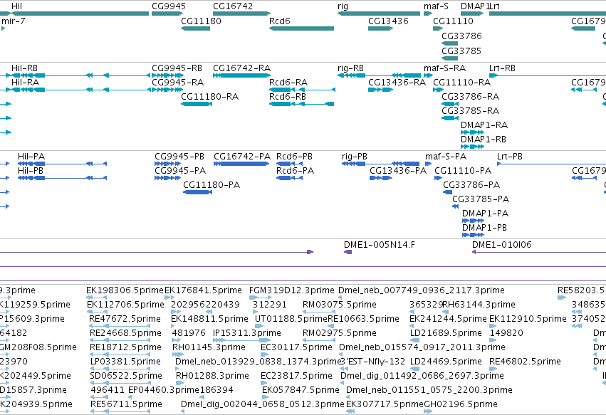
Task: Click the CG16742-PA protein glyph
Action: pyautogui.click(x=241, y=164)
